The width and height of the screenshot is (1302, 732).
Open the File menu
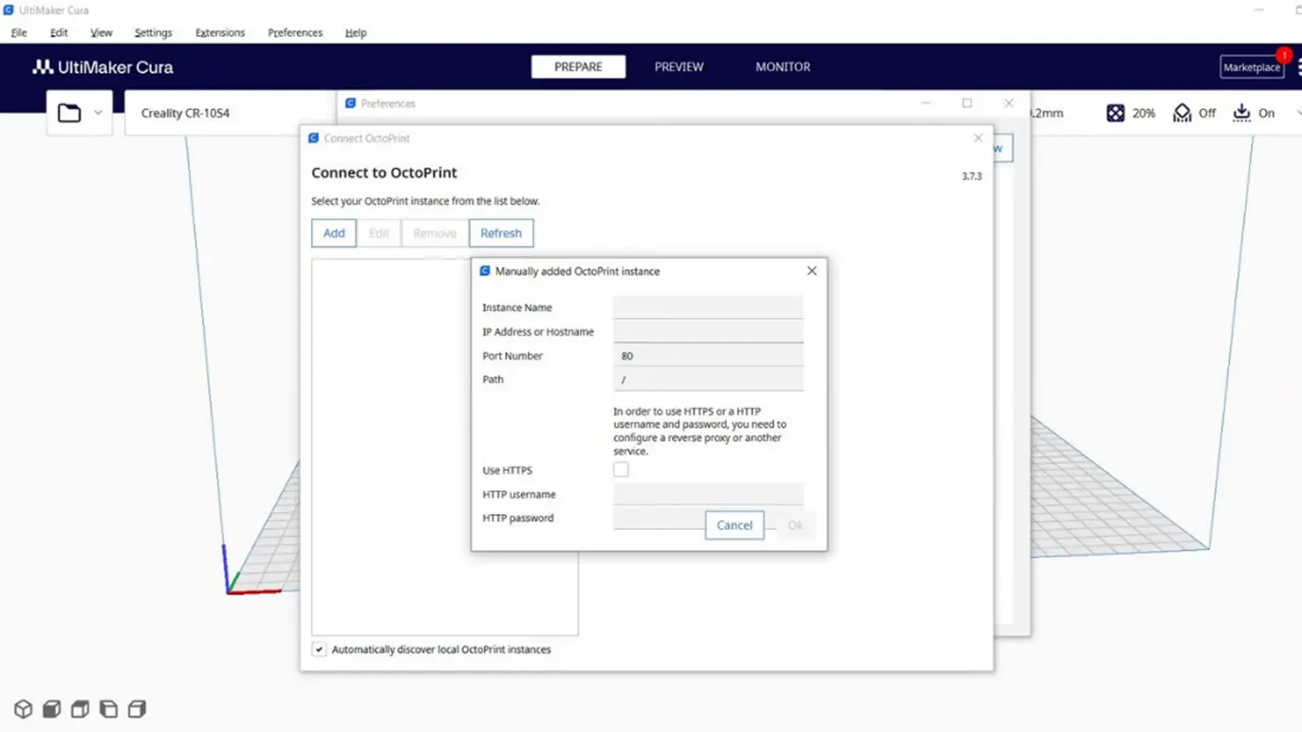pyautogui.click(x=19, y=32)
